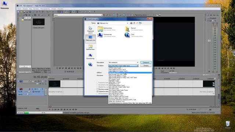This screenshot has height=132, width=235.
Task: Open the Правка menu
Action: pyautogui.click(x=25, y=9)
